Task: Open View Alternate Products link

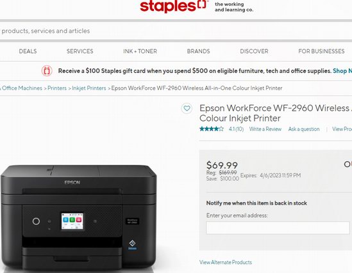Action: click(x=226, y=262)
